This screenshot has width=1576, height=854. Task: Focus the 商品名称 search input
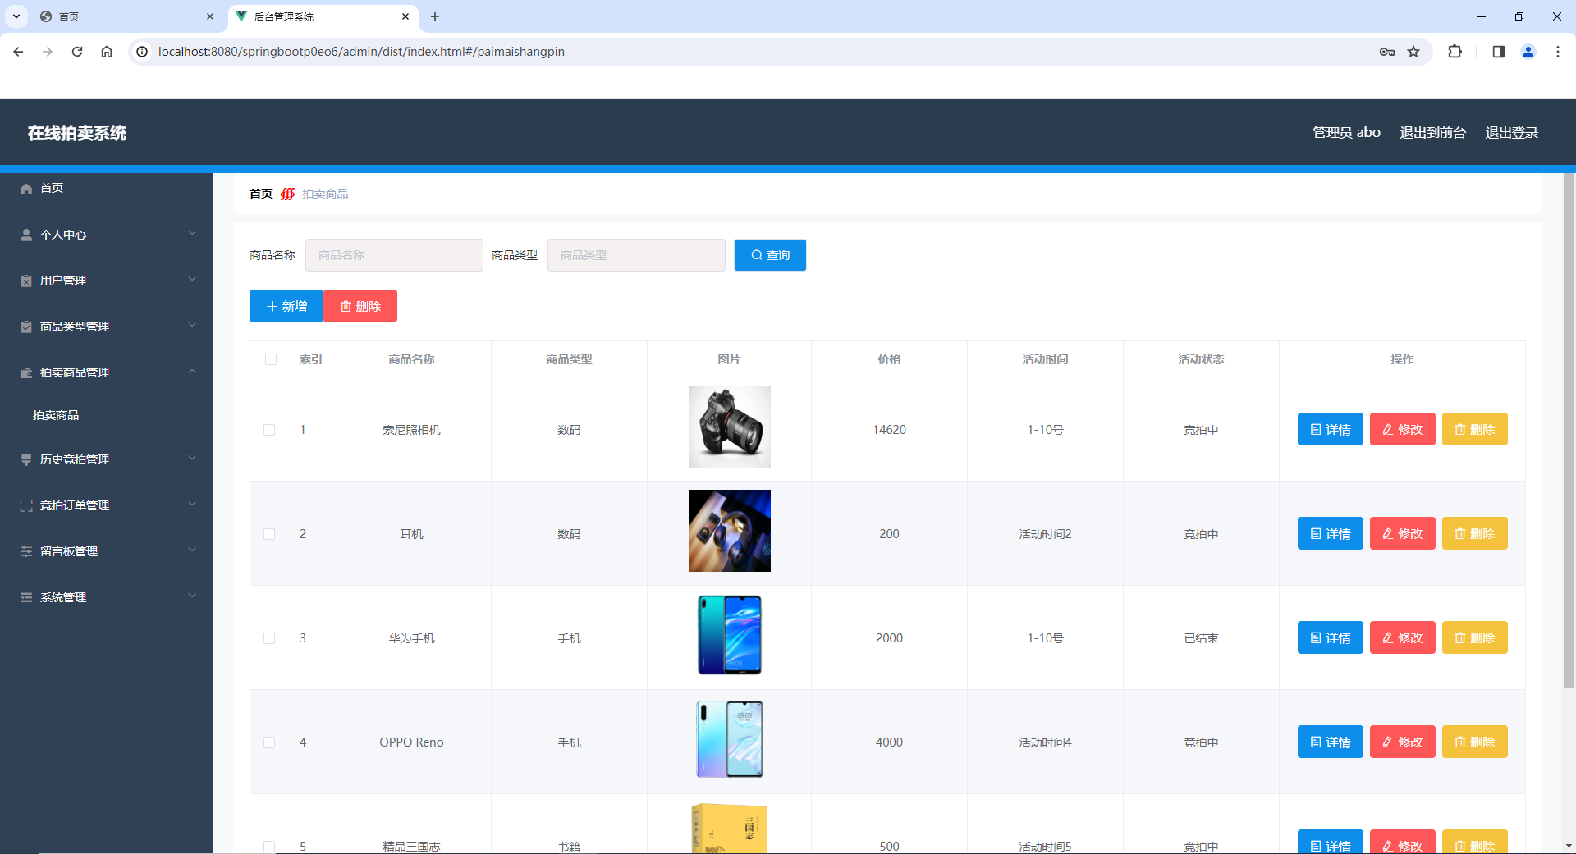point(394,255)
